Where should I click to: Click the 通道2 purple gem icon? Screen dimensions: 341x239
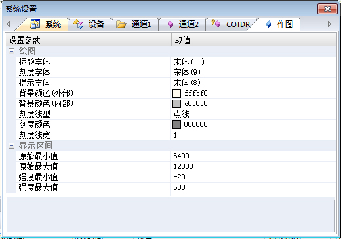click(x=170, y=24)
